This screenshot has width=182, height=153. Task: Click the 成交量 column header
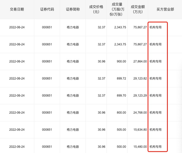coord(117,9)
